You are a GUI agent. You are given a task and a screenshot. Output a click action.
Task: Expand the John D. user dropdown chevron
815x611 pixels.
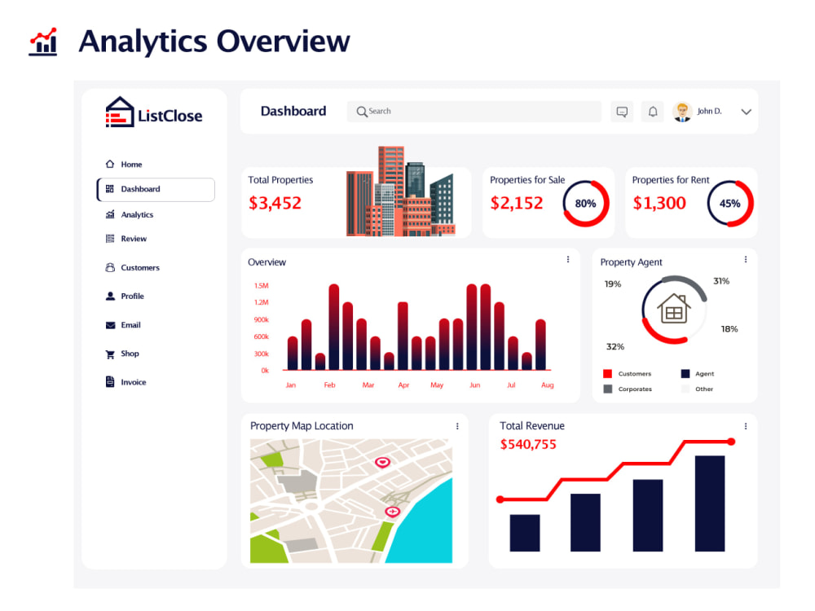point(746,112)
